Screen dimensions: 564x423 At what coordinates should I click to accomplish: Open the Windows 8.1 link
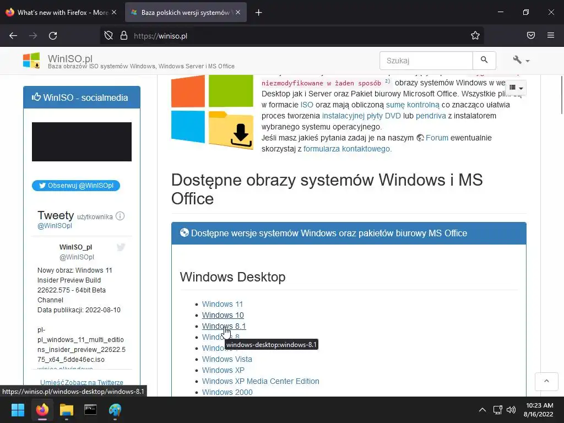[224, 326]
